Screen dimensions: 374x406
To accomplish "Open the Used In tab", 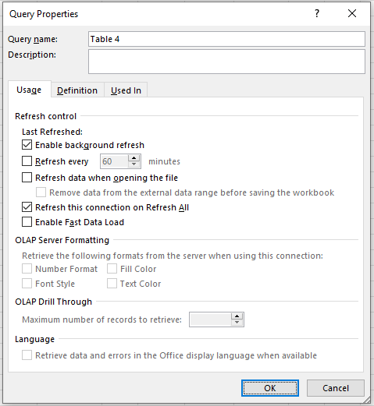I will (x=126, y=90).
